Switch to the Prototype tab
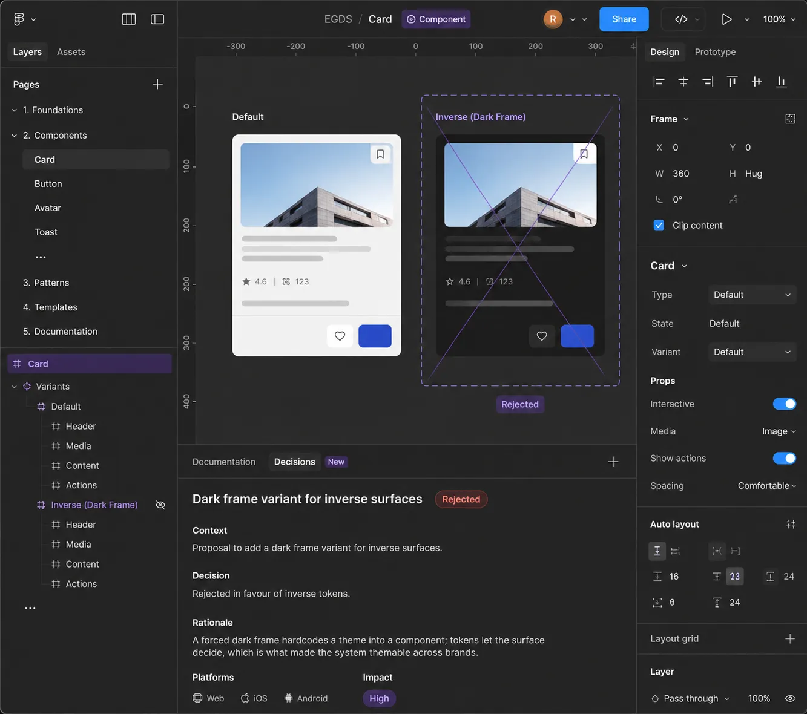807x714 pixels. [715, 52]
